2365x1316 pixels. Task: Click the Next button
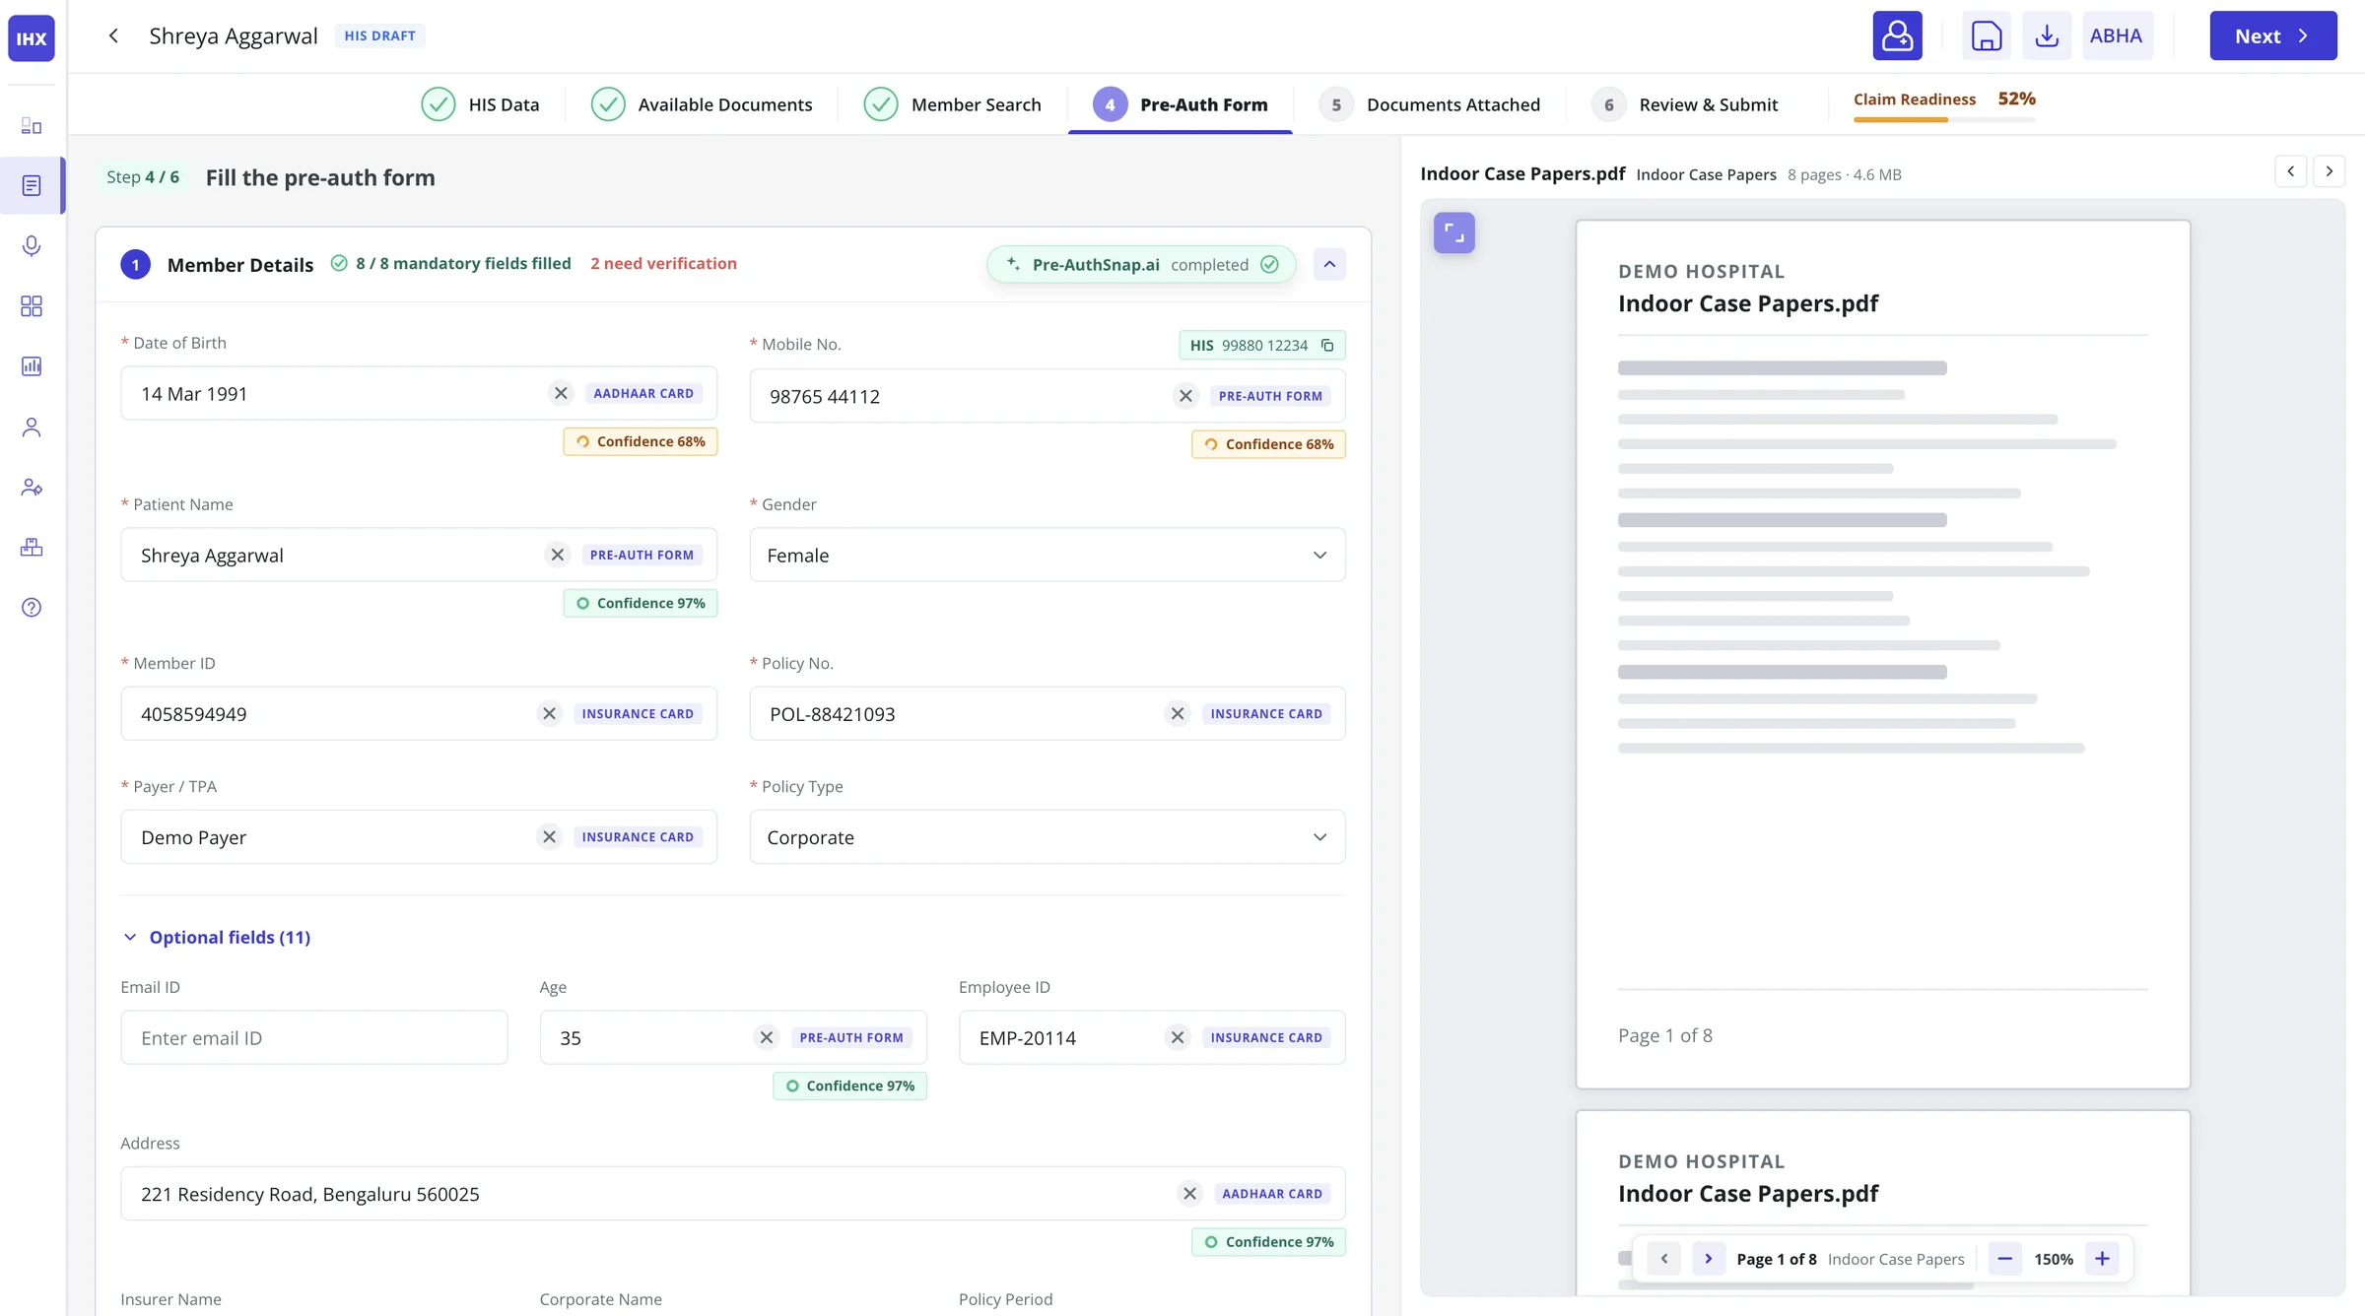2272,35
